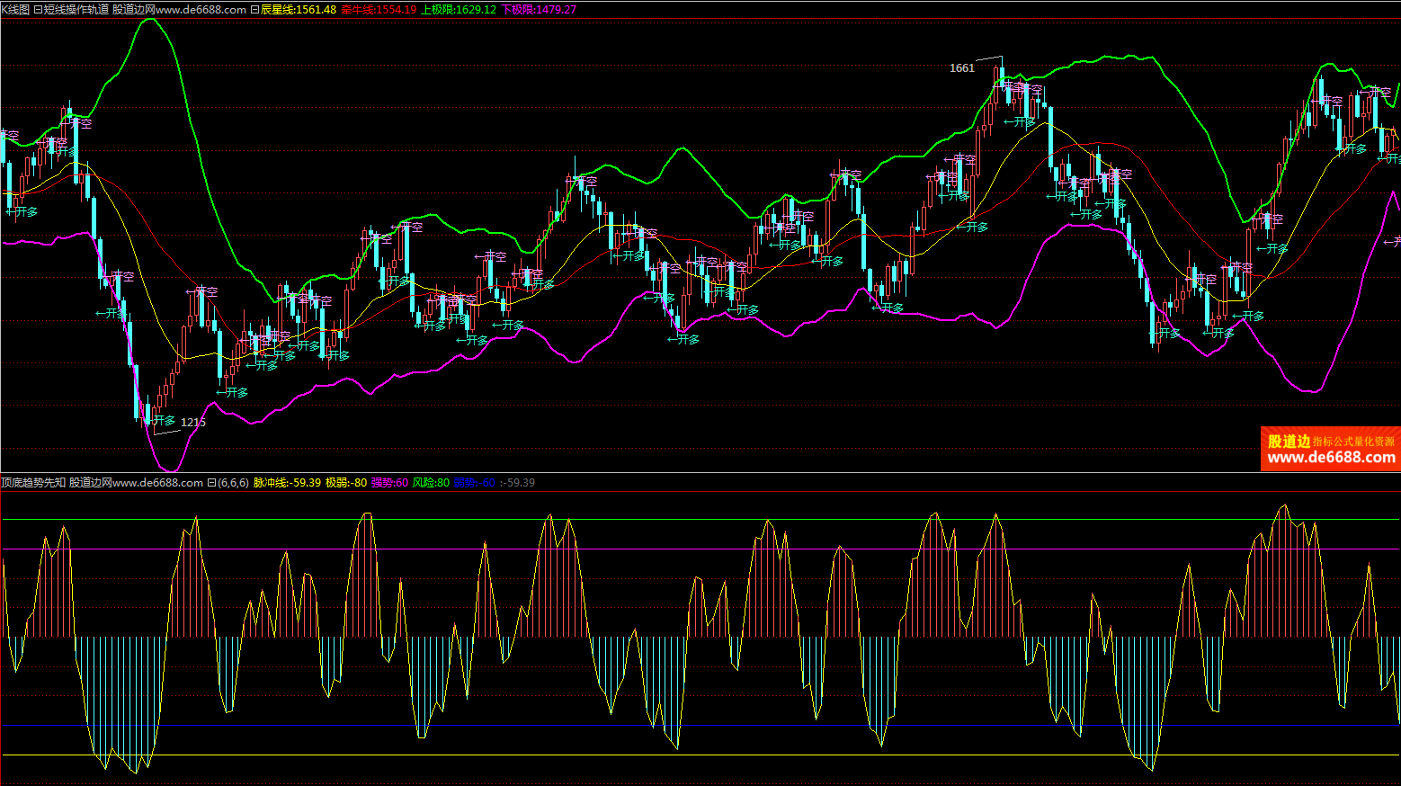1401x786 pixels.
Task: Click the 股道边网 www.de6688.com text in top header
Action: click(x=179, y=10)
